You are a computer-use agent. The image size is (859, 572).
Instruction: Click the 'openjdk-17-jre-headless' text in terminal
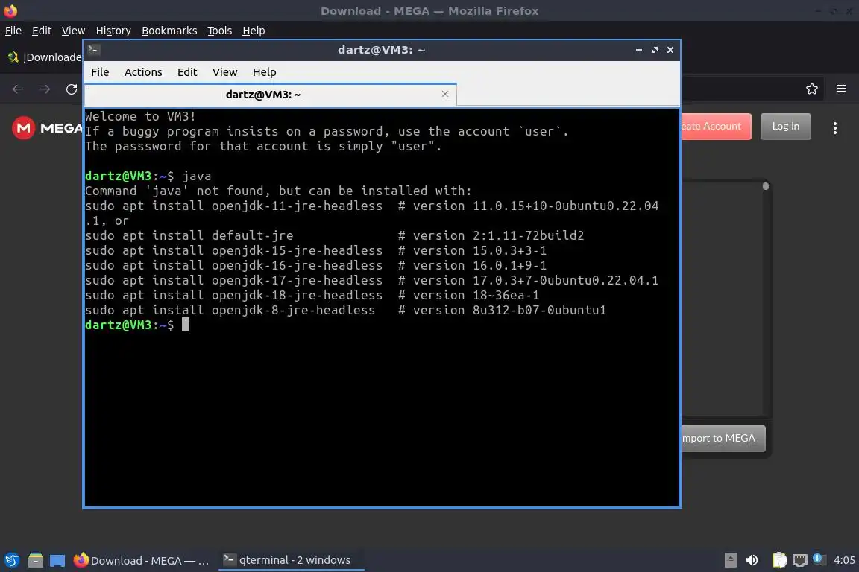point(297,280)
